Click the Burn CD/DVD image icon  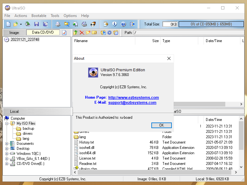(93, 24)
